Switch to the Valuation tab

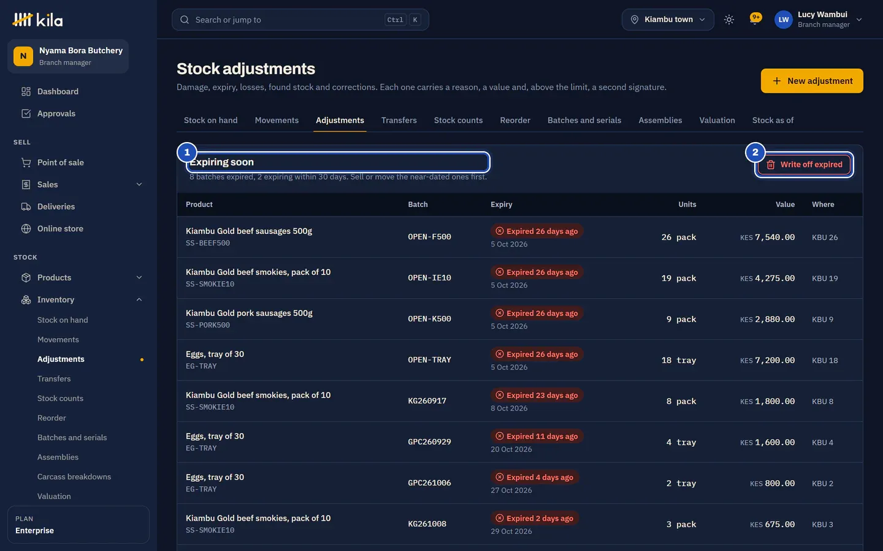tap(717, 121)
